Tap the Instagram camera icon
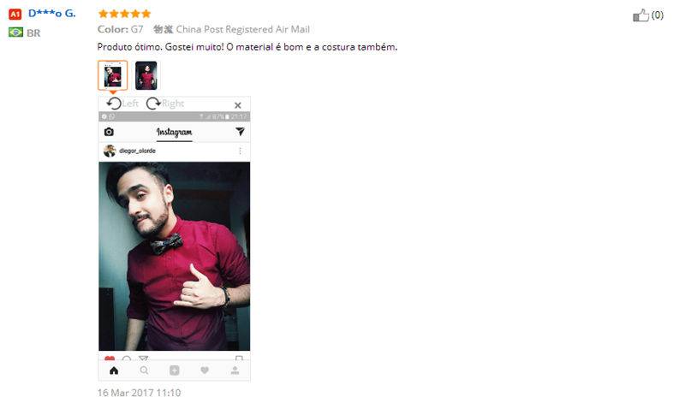The height and width of the screenshot is (409, 685). click(x=109, y=132)
